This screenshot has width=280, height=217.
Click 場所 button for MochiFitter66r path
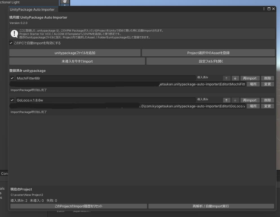pos(253,84)
